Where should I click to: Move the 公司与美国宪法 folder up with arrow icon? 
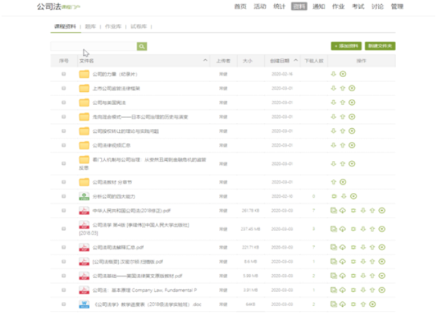coord(343,102)
